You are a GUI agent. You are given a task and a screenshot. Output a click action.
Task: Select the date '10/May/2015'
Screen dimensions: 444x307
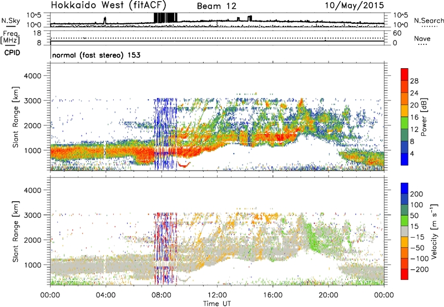tap(354, 6)
